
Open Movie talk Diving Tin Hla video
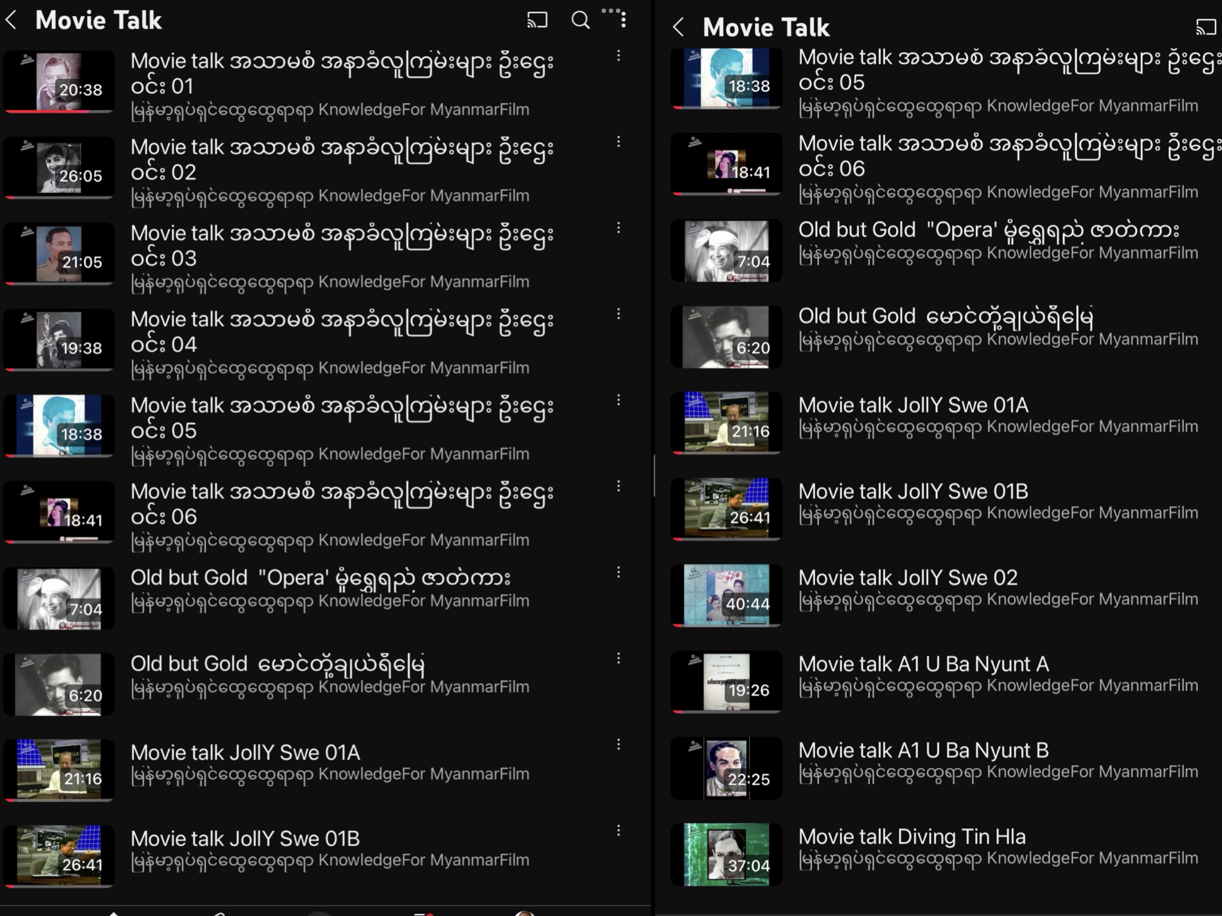pyautogui.click(x=912, y=837)
